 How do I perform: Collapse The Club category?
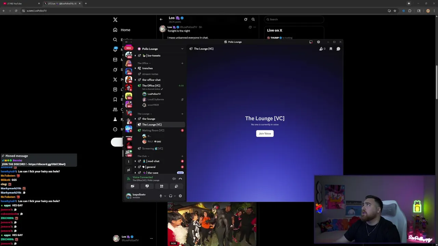pyautogui.click(x=143, y=156)
